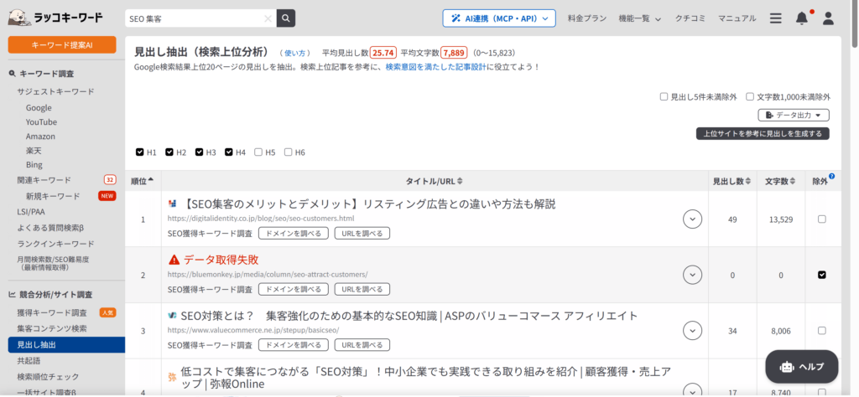859x397 pixels.
Task: Open マニュアル in the top menu
Action: (737, 18)
